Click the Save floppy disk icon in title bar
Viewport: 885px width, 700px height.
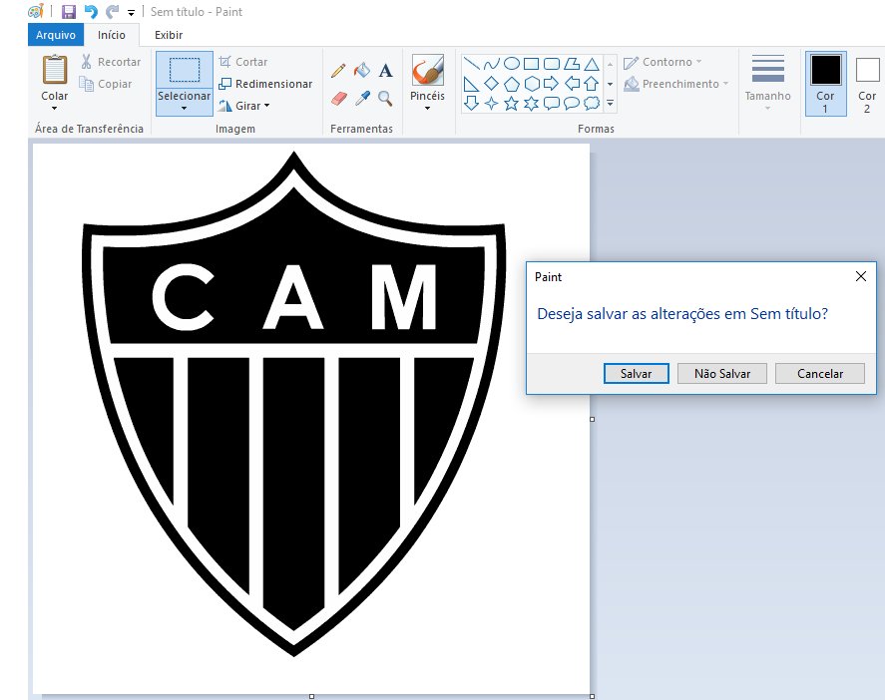(x=69, y=12)
